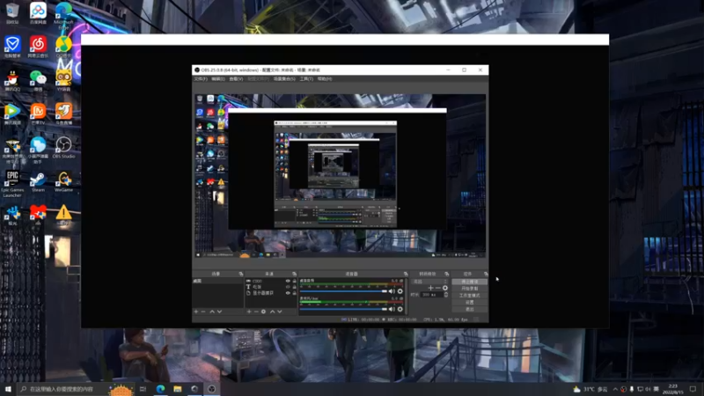Mute the desktop audio speaker icon

point(392,291)
